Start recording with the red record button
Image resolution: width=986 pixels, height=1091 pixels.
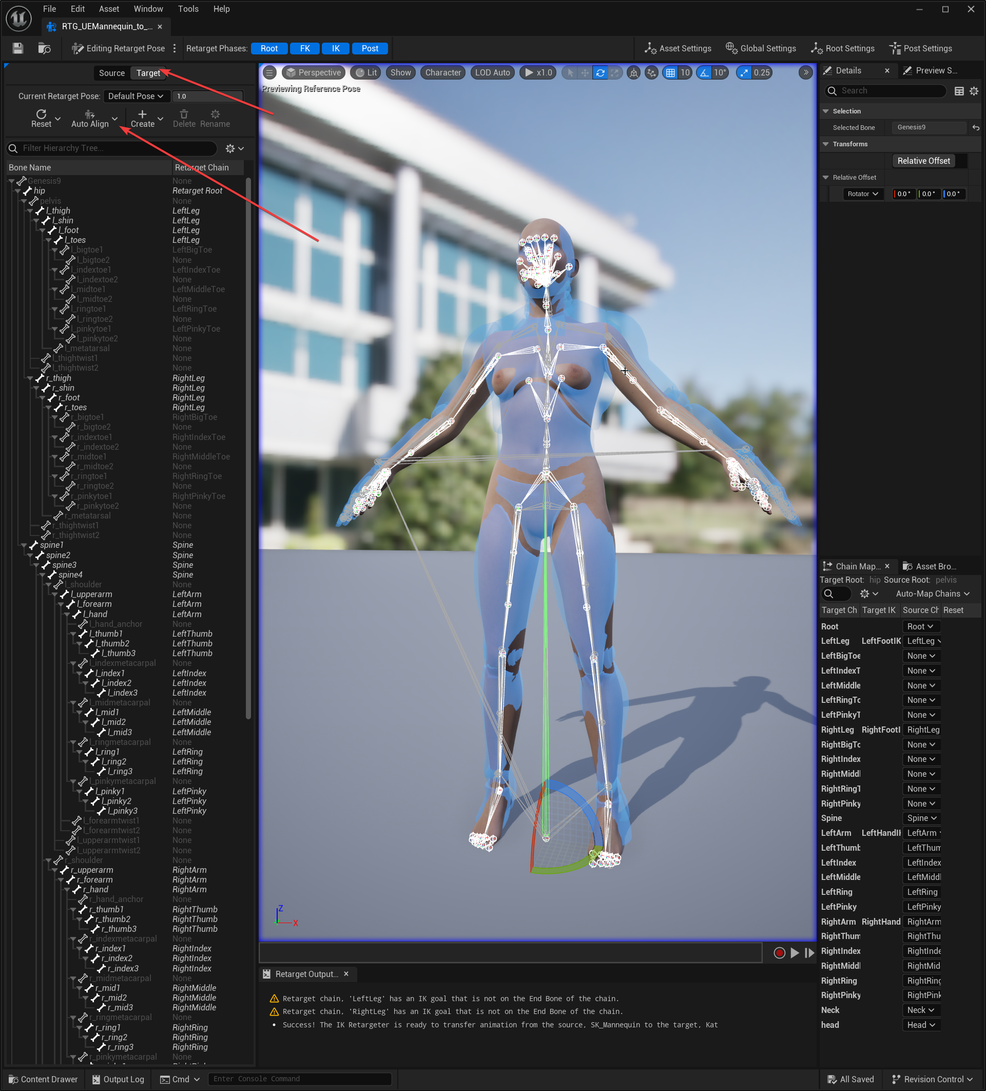point(779,953)
